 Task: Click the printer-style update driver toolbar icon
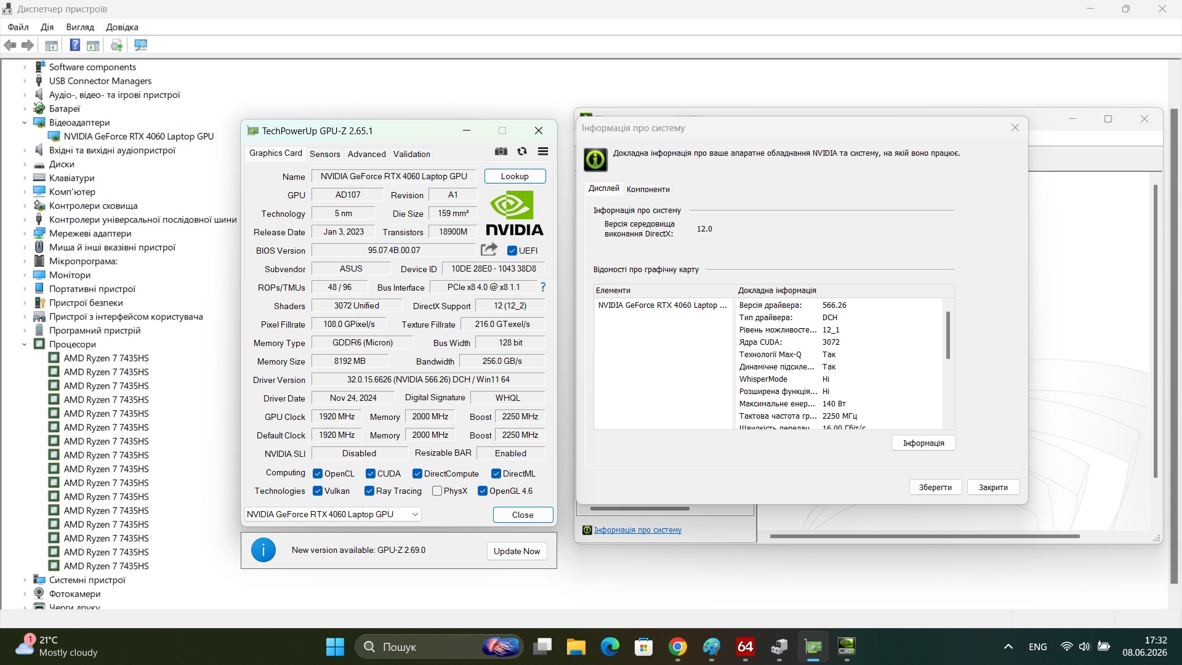point(116,45)
